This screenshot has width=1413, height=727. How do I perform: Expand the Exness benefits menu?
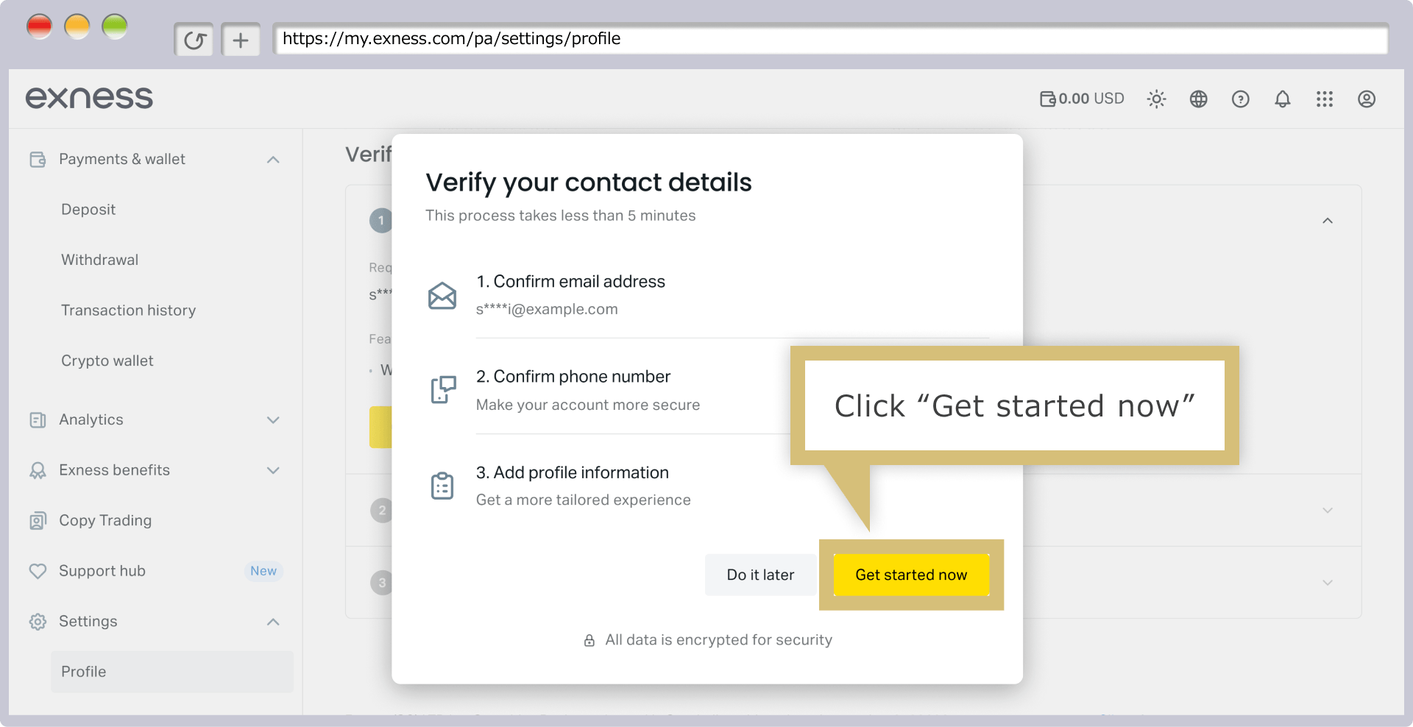pos(273,470)
